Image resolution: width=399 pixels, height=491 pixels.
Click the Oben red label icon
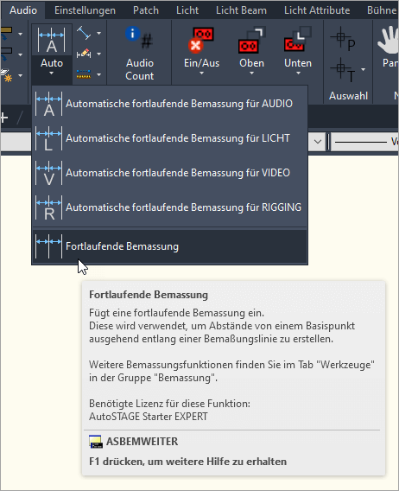(251, 40)
